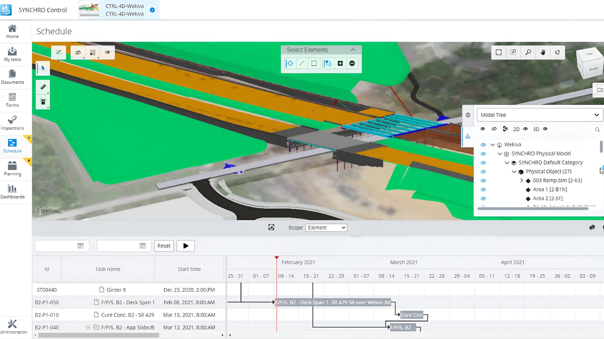604x339 pixels.
Task: Click show all eye in tree toolbar
Action: click(x=483, y=129)
